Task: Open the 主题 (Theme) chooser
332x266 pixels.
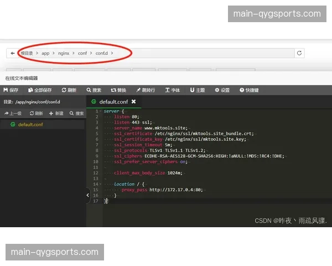Action: tap(197, 90)
